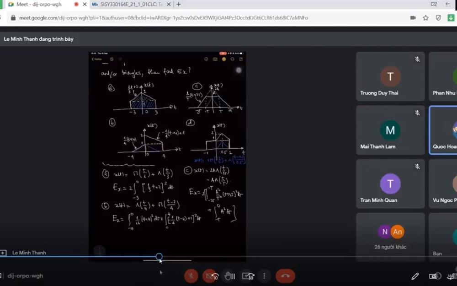The width and height of the screenshot is (457, 286).
Task: Turn on the camera in Meet
Action: tap(210, 276)
